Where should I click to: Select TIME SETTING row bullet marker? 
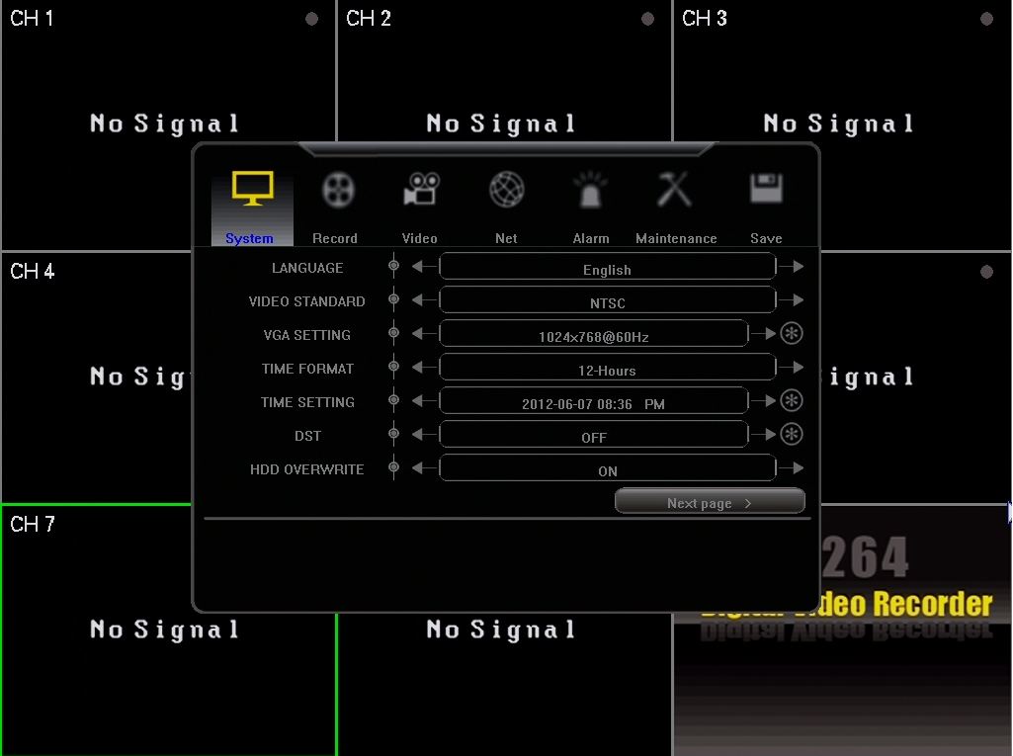click(x=393, y=400)
